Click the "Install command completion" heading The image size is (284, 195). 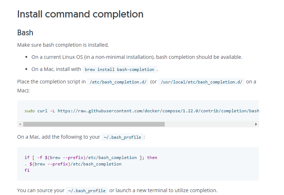[x=80, y=14]
